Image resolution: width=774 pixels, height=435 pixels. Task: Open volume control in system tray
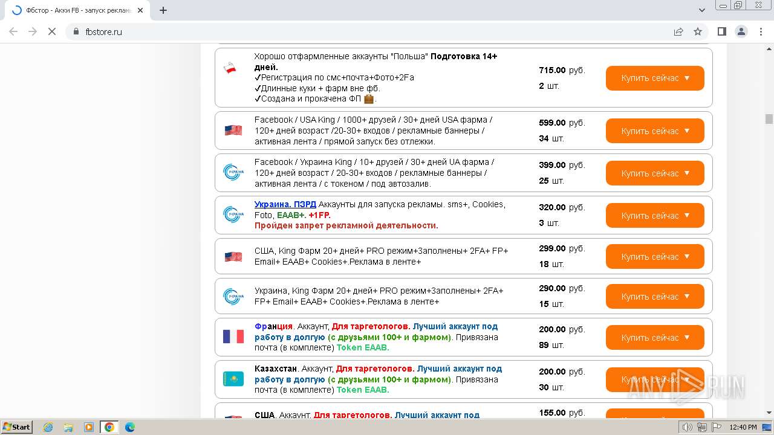(688, 427)
